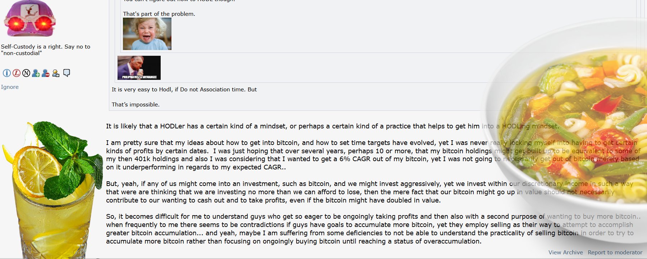Click the remove-user icon with red minus
The image size is (647, 259).
pyautogui.click(x=46, y=73)
